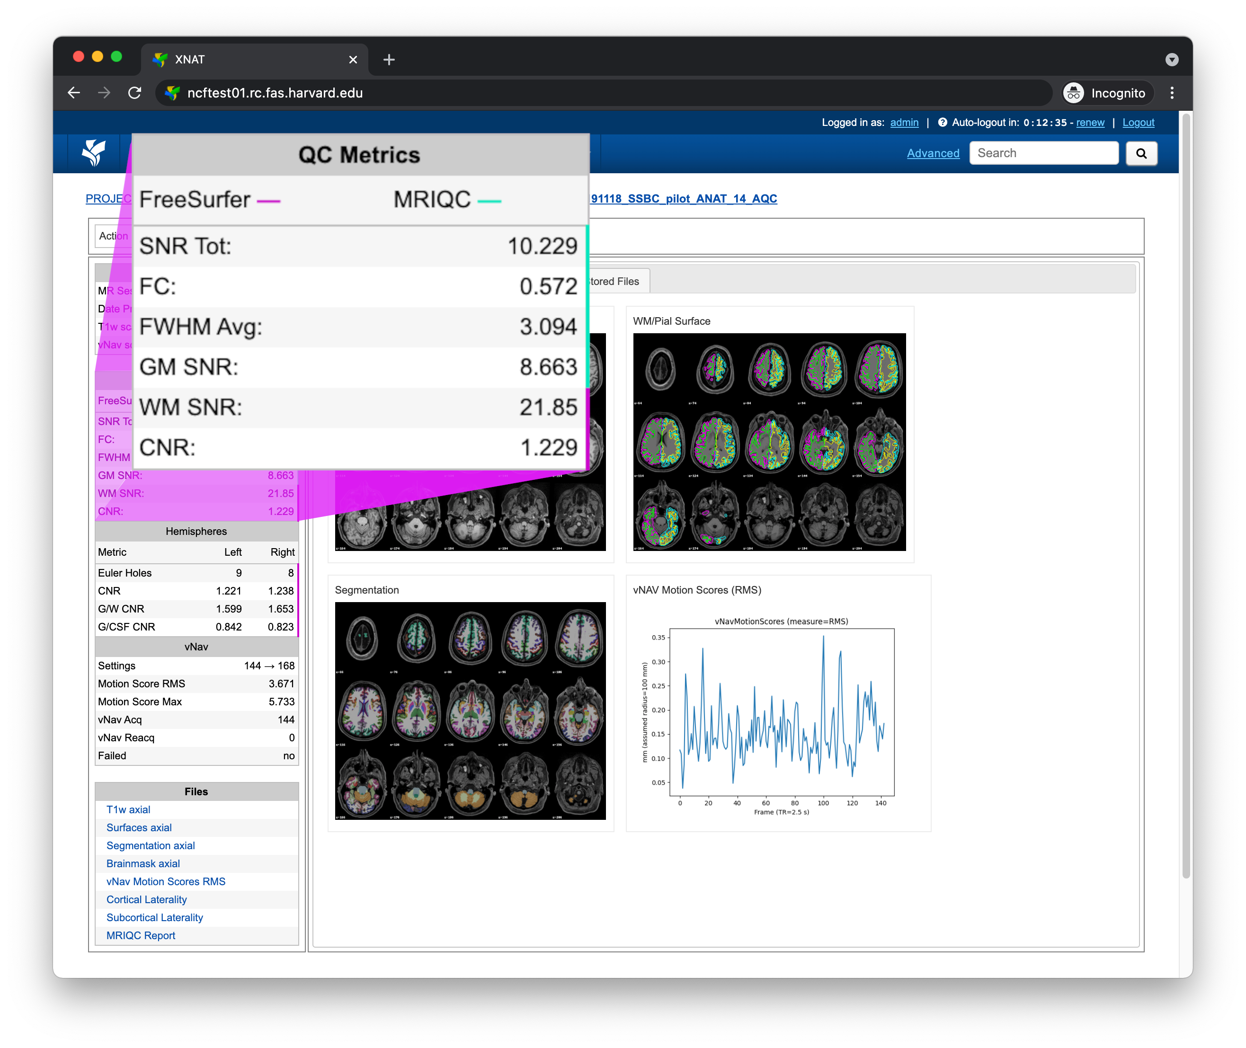This screenshot has height=1048, width=1246.
Task: Click the Failed row value no
Action: [x=289, y=755]
